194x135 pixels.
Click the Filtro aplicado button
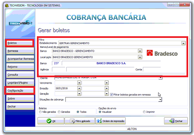pyautogui.click(x=80, y=121)
